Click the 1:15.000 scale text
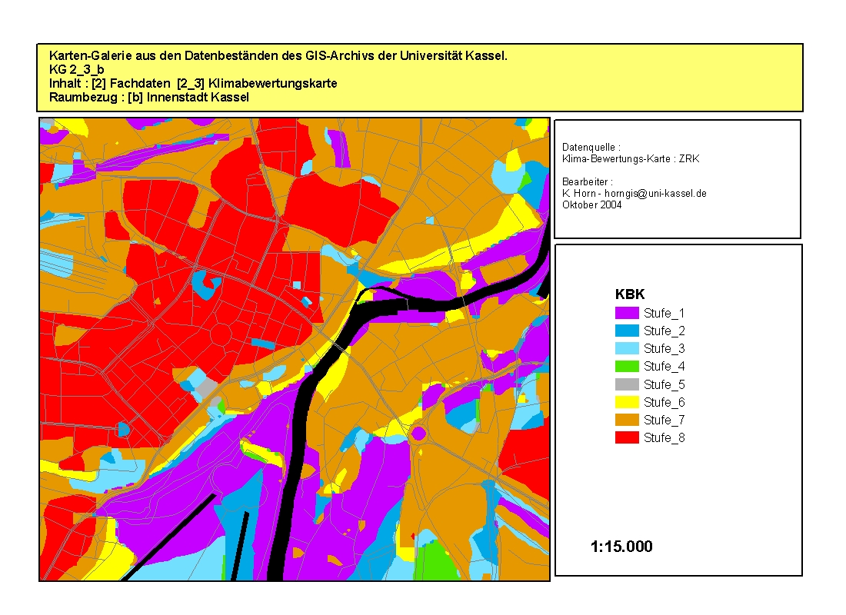The width and height of the screenshot is (846, 615). pyautogui.click(x=621, y=547)
